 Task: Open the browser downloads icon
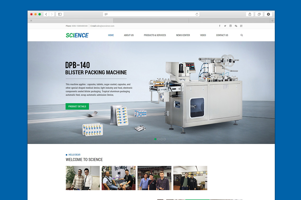coord(268,14)
